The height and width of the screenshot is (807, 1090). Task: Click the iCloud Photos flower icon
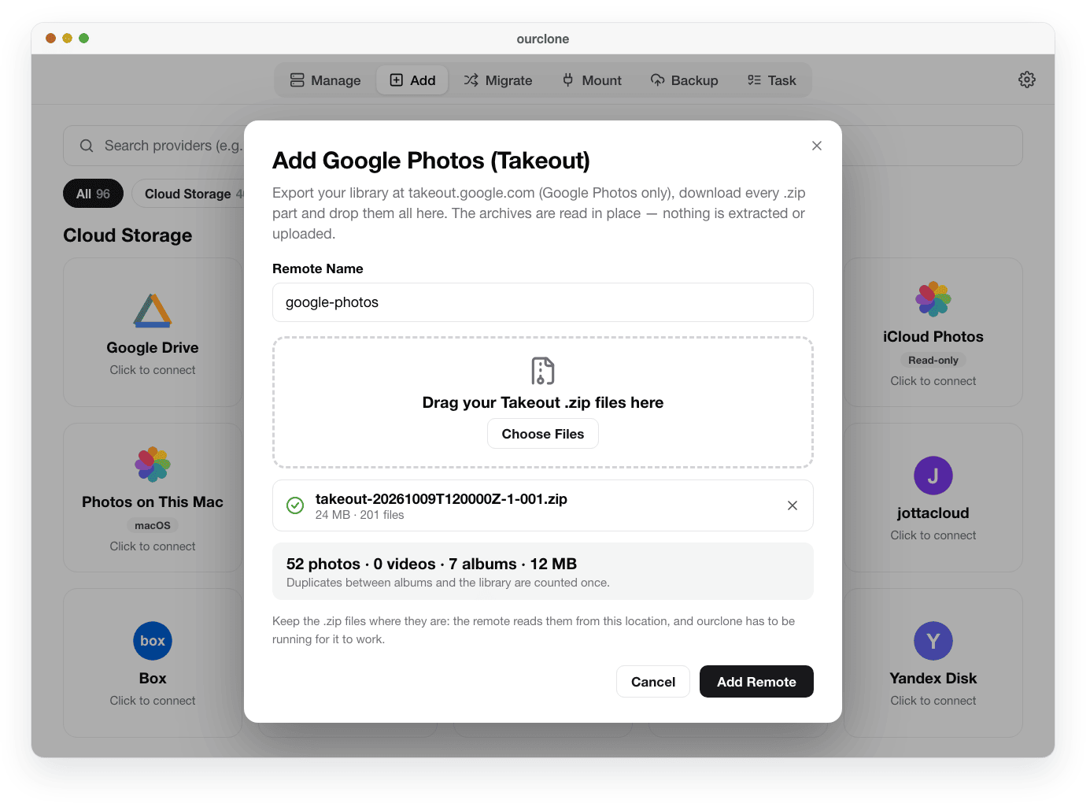(x=933, y=299)
